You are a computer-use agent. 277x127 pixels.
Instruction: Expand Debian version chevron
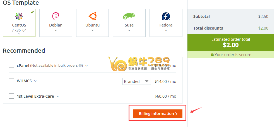56,30
